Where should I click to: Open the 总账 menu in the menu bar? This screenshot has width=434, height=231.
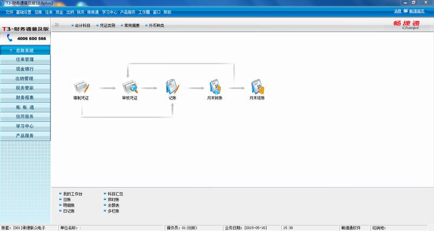(x=38, y=12)
